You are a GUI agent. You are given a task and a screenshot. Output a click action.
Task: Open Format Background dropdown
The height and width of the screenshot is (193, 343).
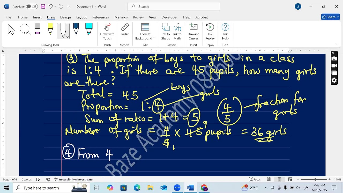pyautogui.click(x=145, y=32)
